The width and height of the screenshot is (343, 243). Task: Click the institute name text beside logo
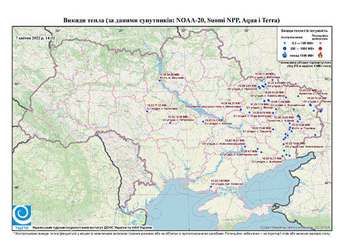point(92,228)
